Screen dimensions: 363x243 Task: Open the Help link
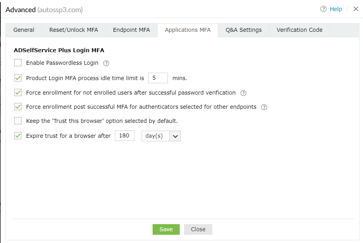pyautogui.click(x=336, y=9)
